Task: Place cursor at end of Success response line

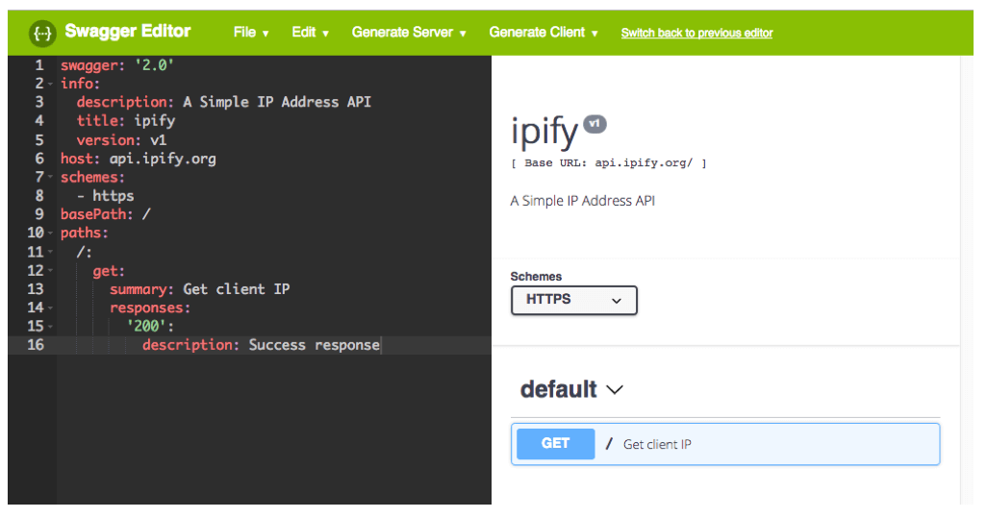Action: [x=381, y=345]
